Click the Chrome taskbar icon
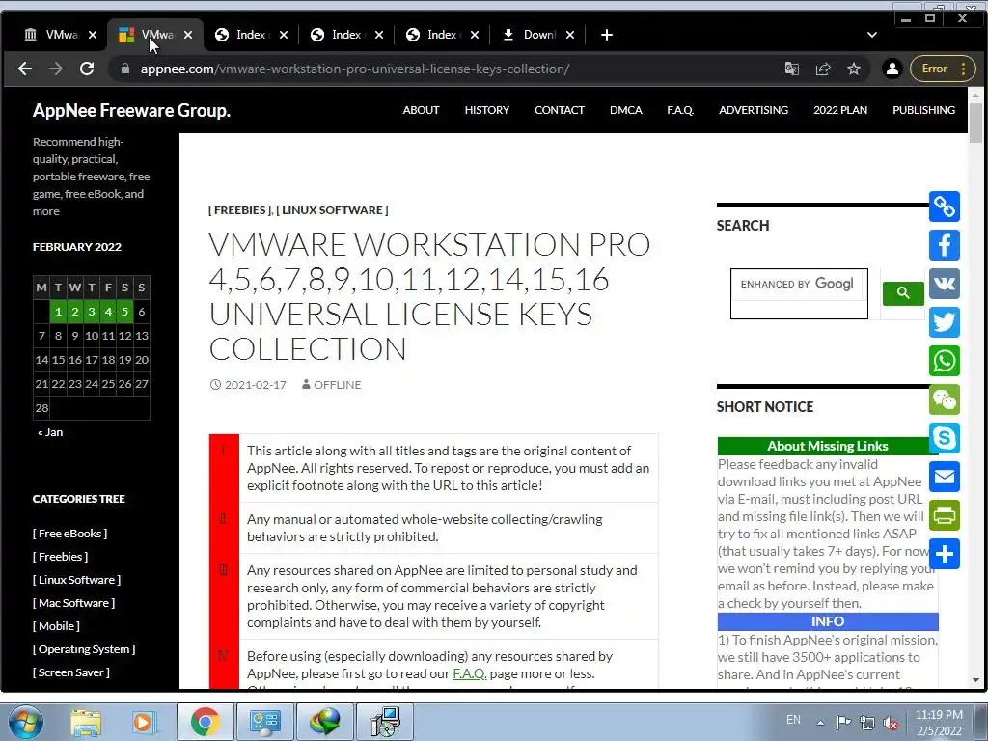 pos(205,722)
